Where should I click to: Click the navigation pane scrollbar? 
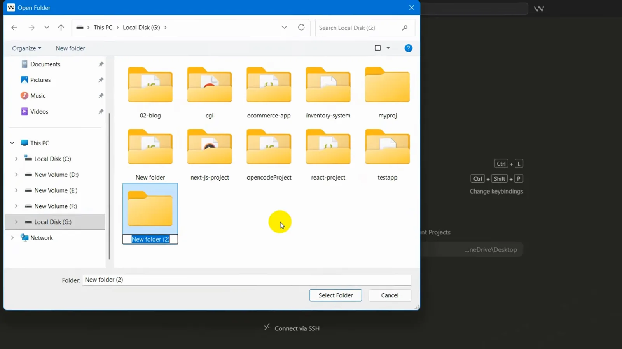point(109,186)
